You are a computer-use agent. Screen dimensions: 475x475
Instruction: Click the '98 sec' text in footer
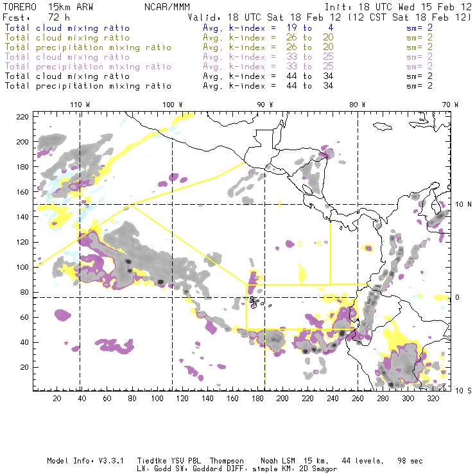point(410,461)
